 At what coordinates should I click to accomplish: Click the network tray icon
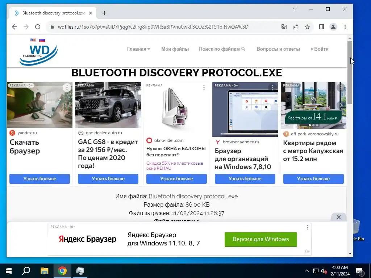316,271
